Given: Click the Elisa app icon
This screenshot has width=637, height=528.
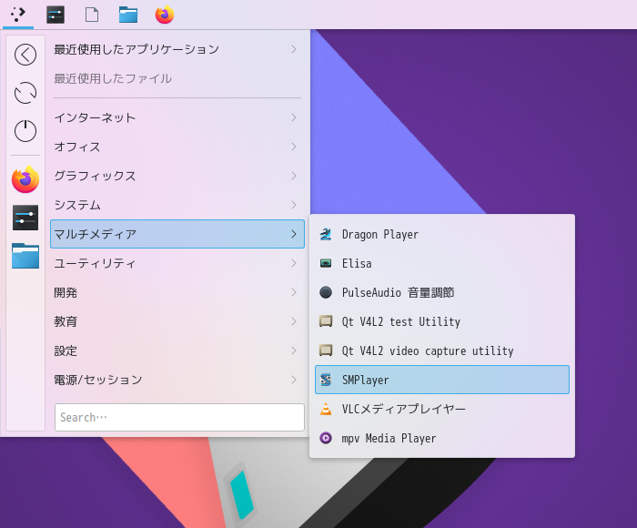Looking at the screenshot, I should (326, 263).
